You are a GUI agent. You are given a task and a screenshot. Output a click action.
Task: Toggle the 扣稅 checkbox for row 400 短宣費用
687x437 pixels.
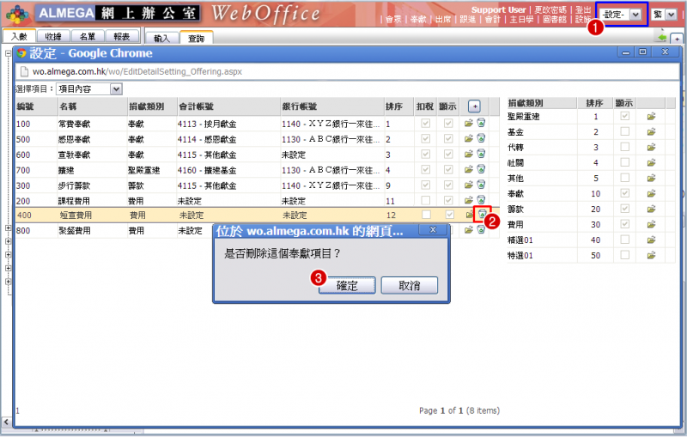coord(426,215)
